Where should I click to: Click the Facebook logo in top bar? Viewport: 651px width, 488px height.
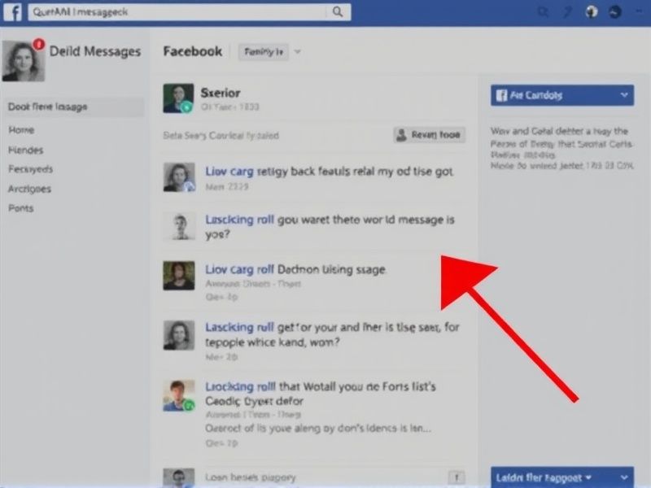(x=13, y=12)
